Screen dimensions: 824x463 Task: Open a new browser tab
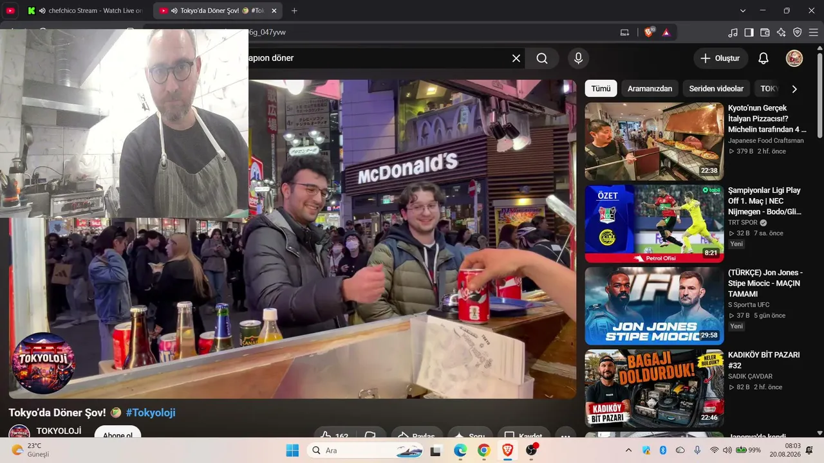click(294, 11)
